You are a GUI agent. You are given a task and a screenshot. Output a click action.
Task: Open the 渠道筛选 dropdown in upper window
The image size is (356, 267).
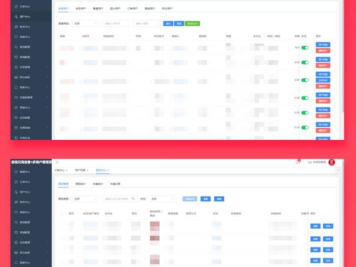tap(85, 24)
